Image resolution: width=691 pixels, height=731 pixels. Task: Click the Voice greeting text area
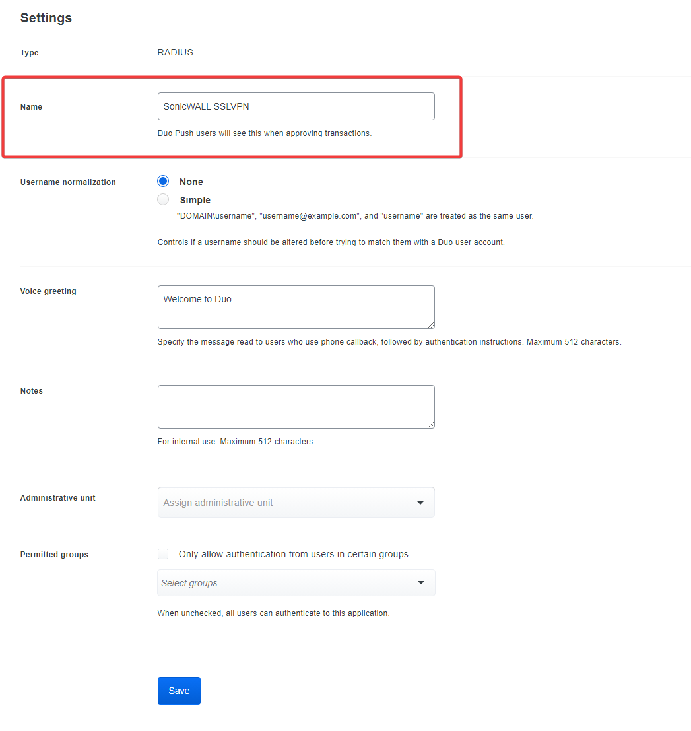[x=296, y=306]
